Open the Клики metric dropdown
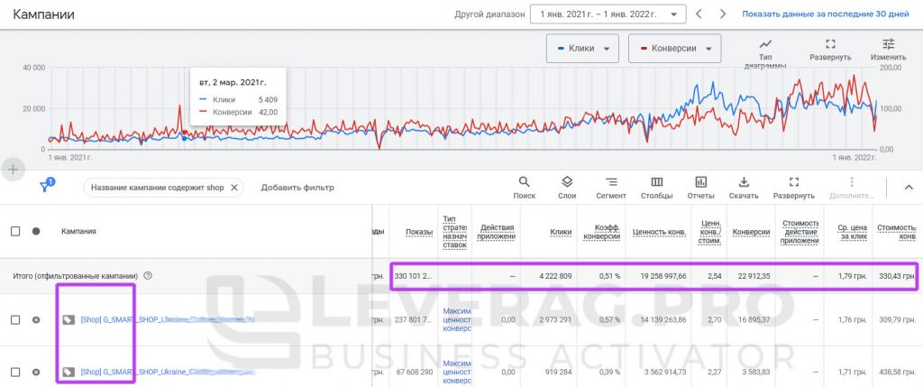This screenshot has width=923, height=387. click(x=582, y=49)
